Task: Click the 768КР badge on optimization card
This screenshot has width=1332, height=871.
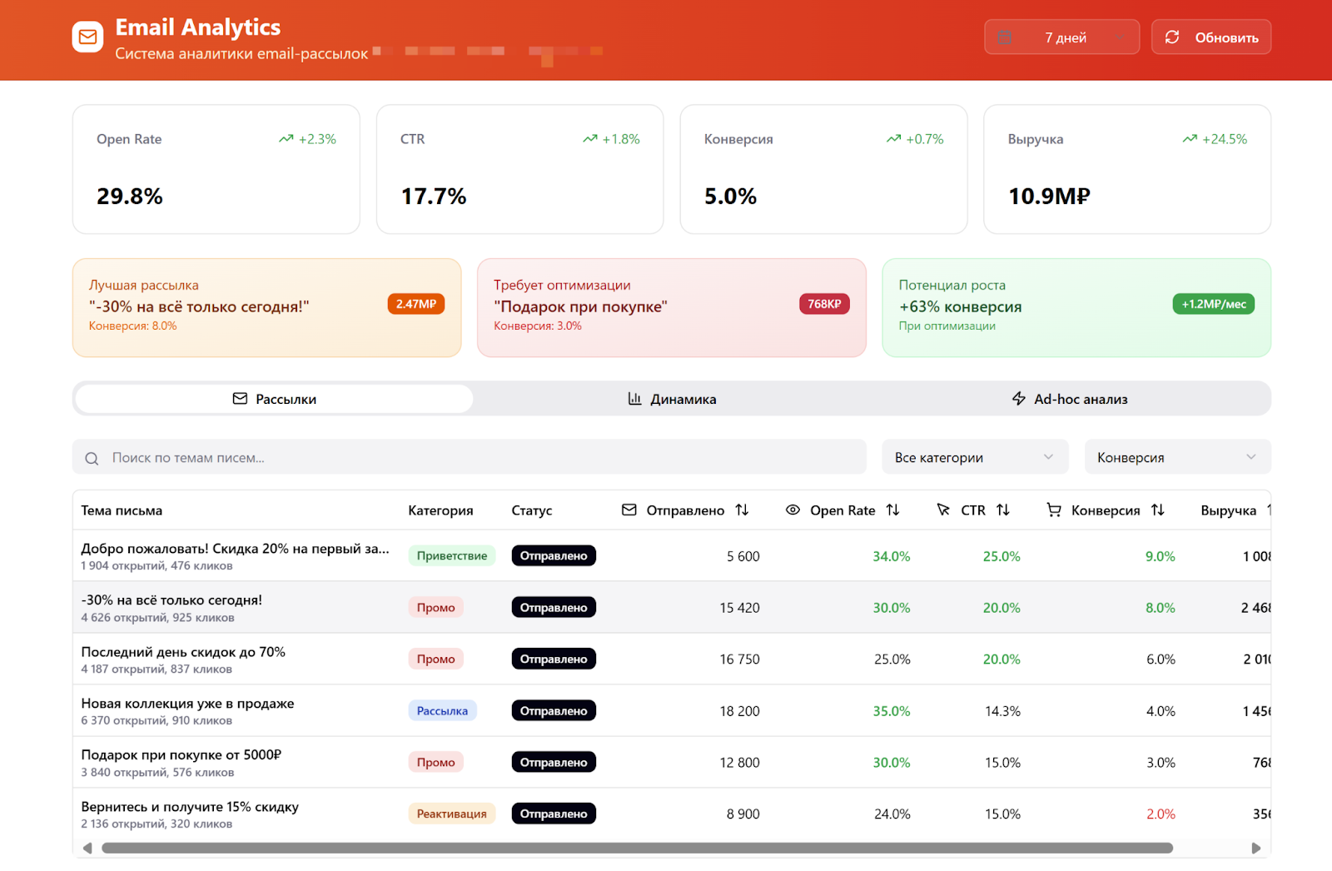Action: click(824, 304)
